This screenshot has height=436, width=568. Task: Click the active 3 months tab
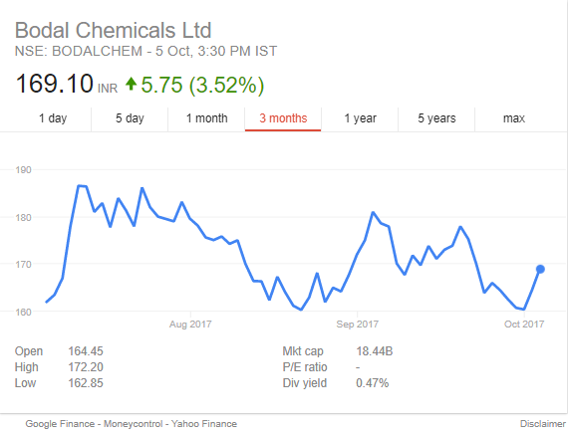[x=283, y=118]
